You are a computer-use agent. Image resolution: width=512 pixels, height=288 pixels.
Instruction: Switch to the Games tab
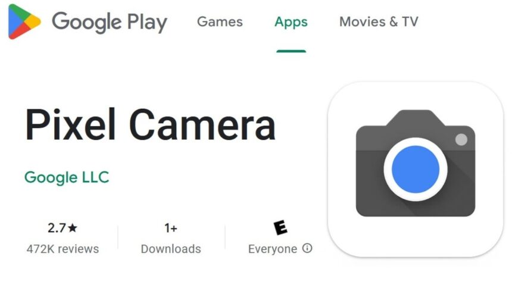(220, 22)
